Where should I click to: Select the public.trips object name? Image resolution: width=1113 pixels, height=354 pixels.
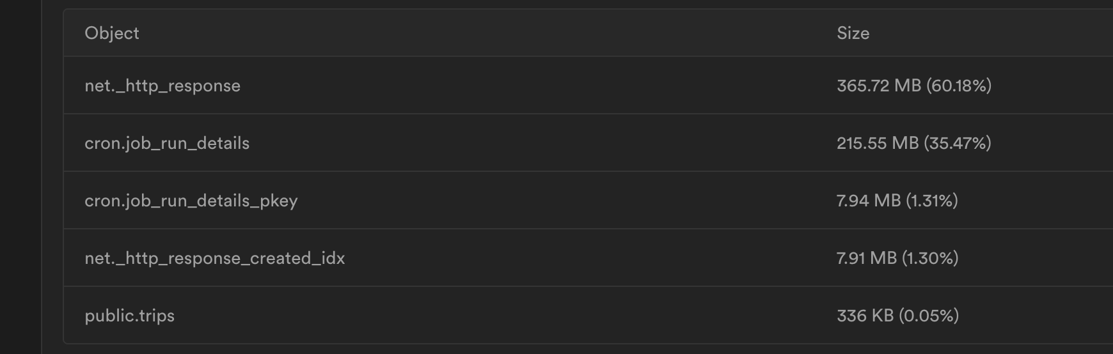(x=129, y=316)
